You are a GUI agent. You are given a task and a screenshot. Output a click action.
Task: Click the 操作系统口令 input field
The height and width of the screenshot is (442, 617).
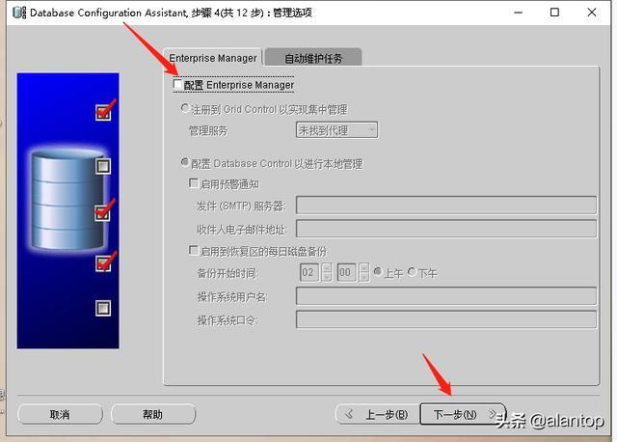coord(446,319)
